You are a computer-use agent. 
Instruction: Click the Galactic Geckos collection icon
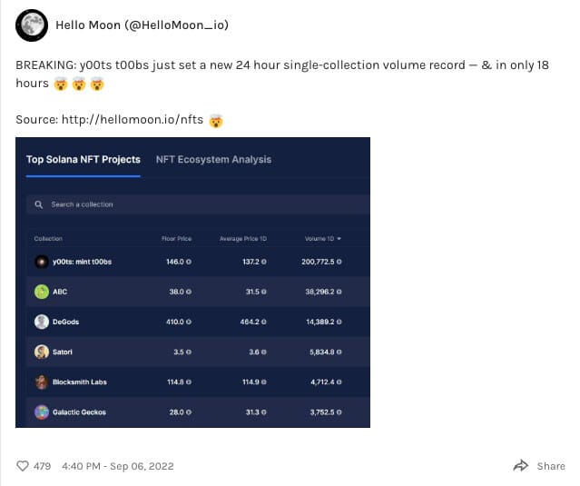(x=41, y=412)
